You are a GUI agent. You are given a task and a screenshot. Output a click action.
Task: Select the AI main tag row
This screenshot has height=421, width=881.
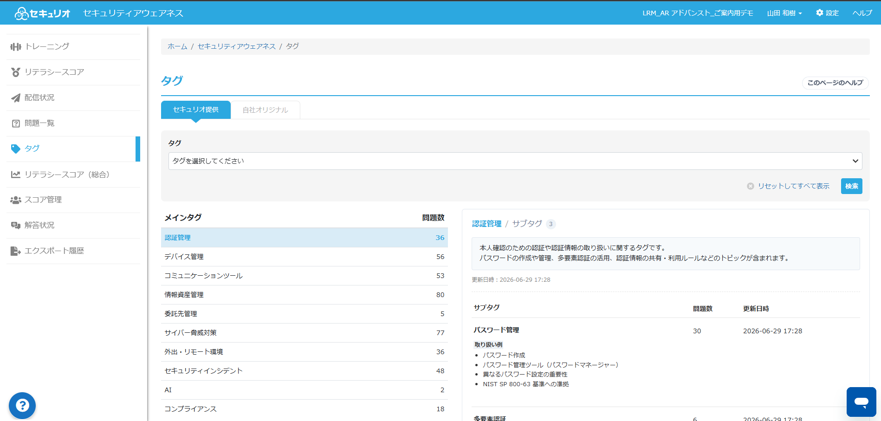click(x=304, y=390)
